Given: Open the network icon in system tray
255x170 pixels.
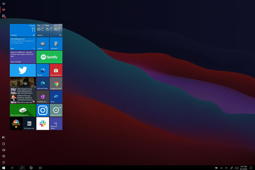Looking at the screenshot, I should point(221,168).
